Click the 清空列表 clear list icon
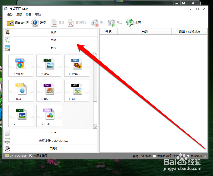Image resolution: width=213 pixels, height=176 pixels. (70, 23)
